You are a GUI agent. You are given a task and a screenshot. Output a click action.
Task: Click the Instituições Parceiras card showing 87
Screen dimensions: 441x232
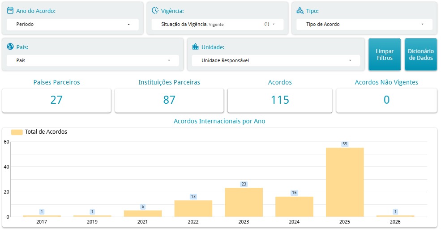[169, 100]
